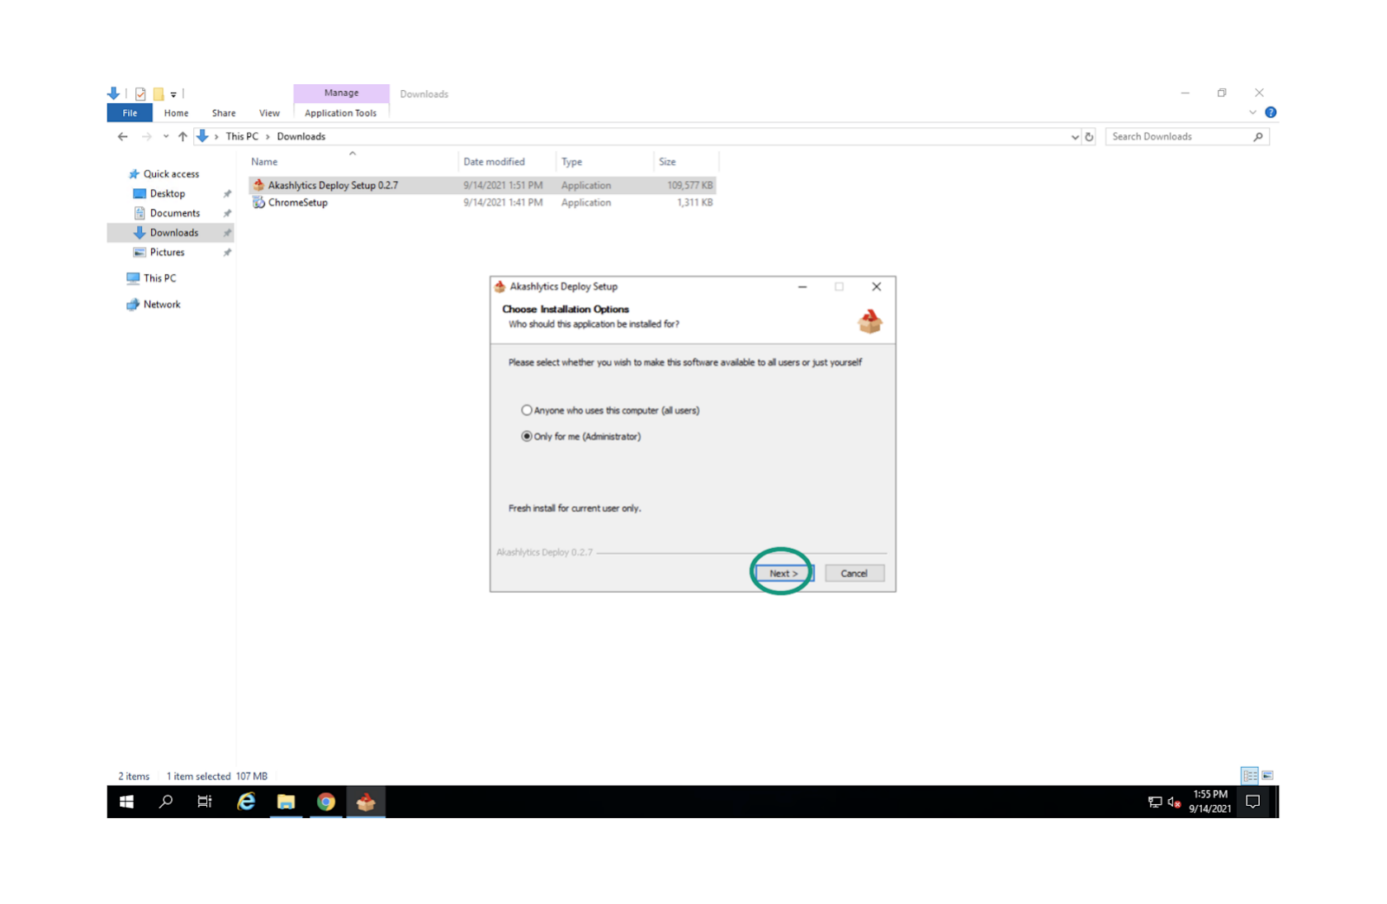
Task: Select 'Only for me (Administrator)' option
Action: coord(581,436)
